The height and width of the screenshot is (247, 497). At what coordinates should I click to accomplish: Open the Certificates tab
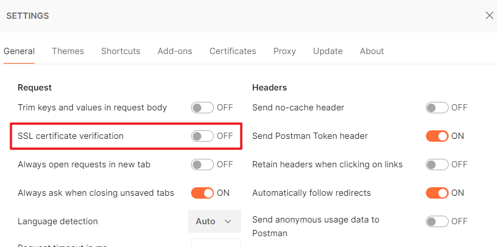point(233,51)
